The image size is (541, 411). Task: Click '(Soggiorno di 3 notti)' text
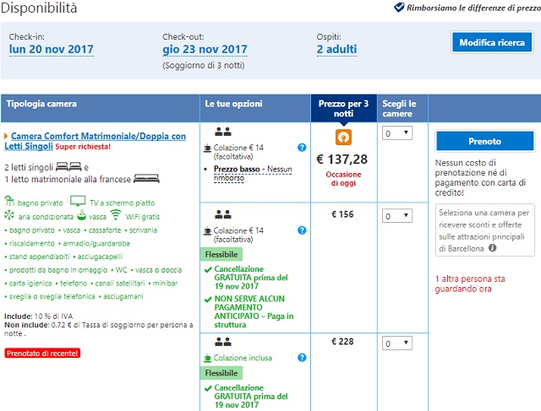(204, 66)
